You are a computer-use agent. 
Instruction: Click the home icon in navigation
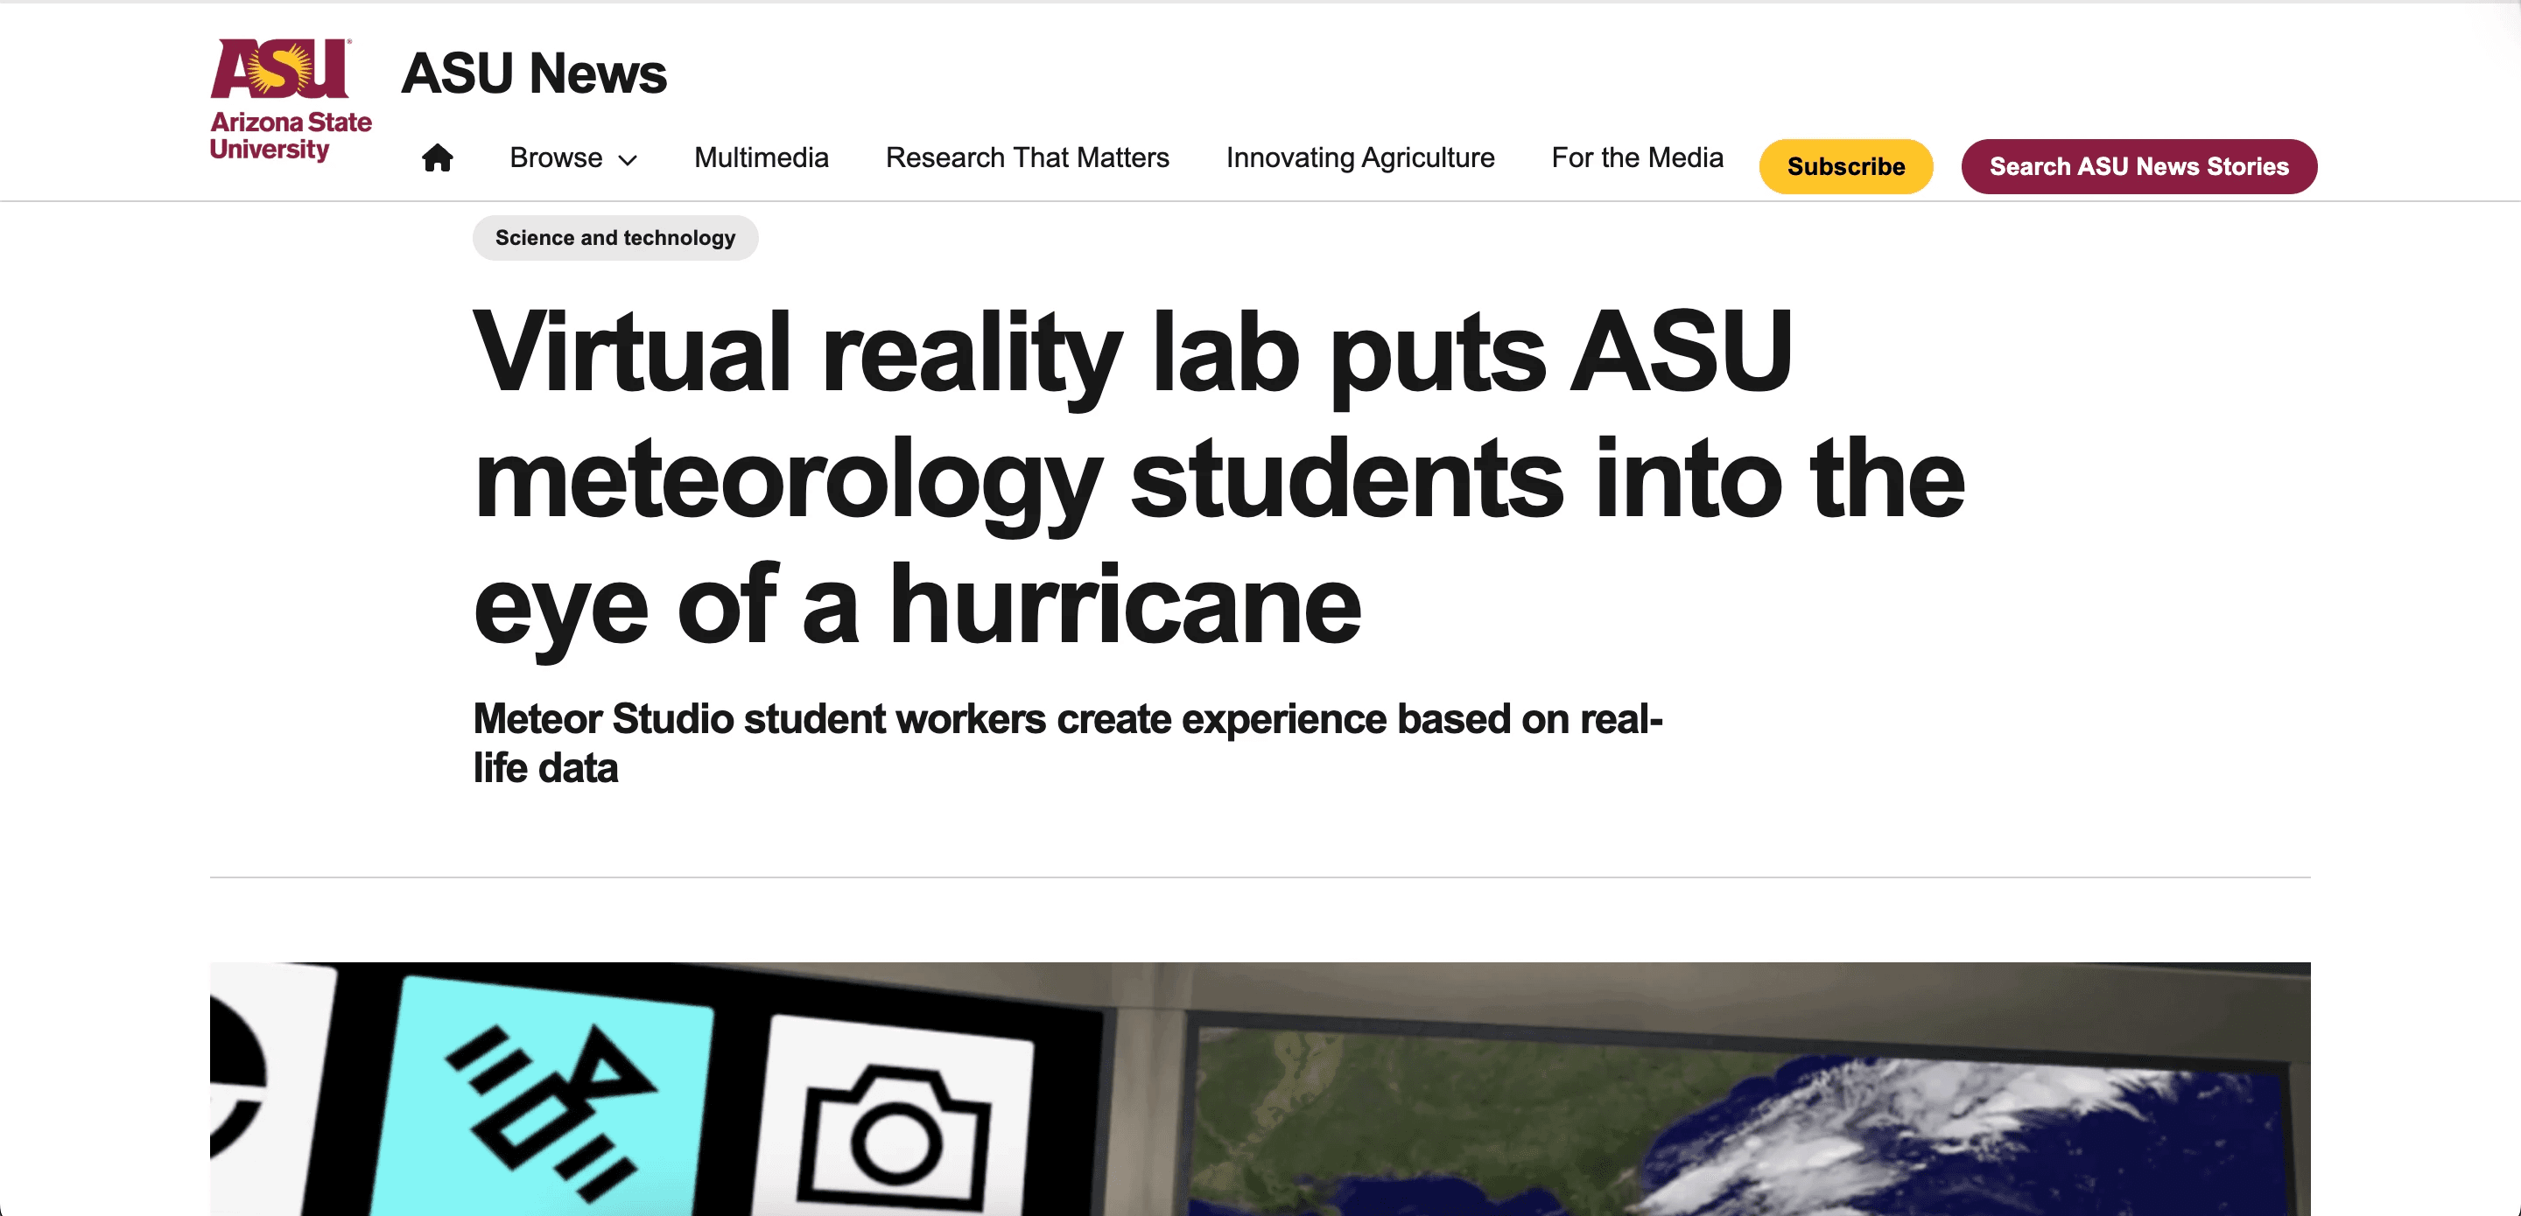pos(438,157)
